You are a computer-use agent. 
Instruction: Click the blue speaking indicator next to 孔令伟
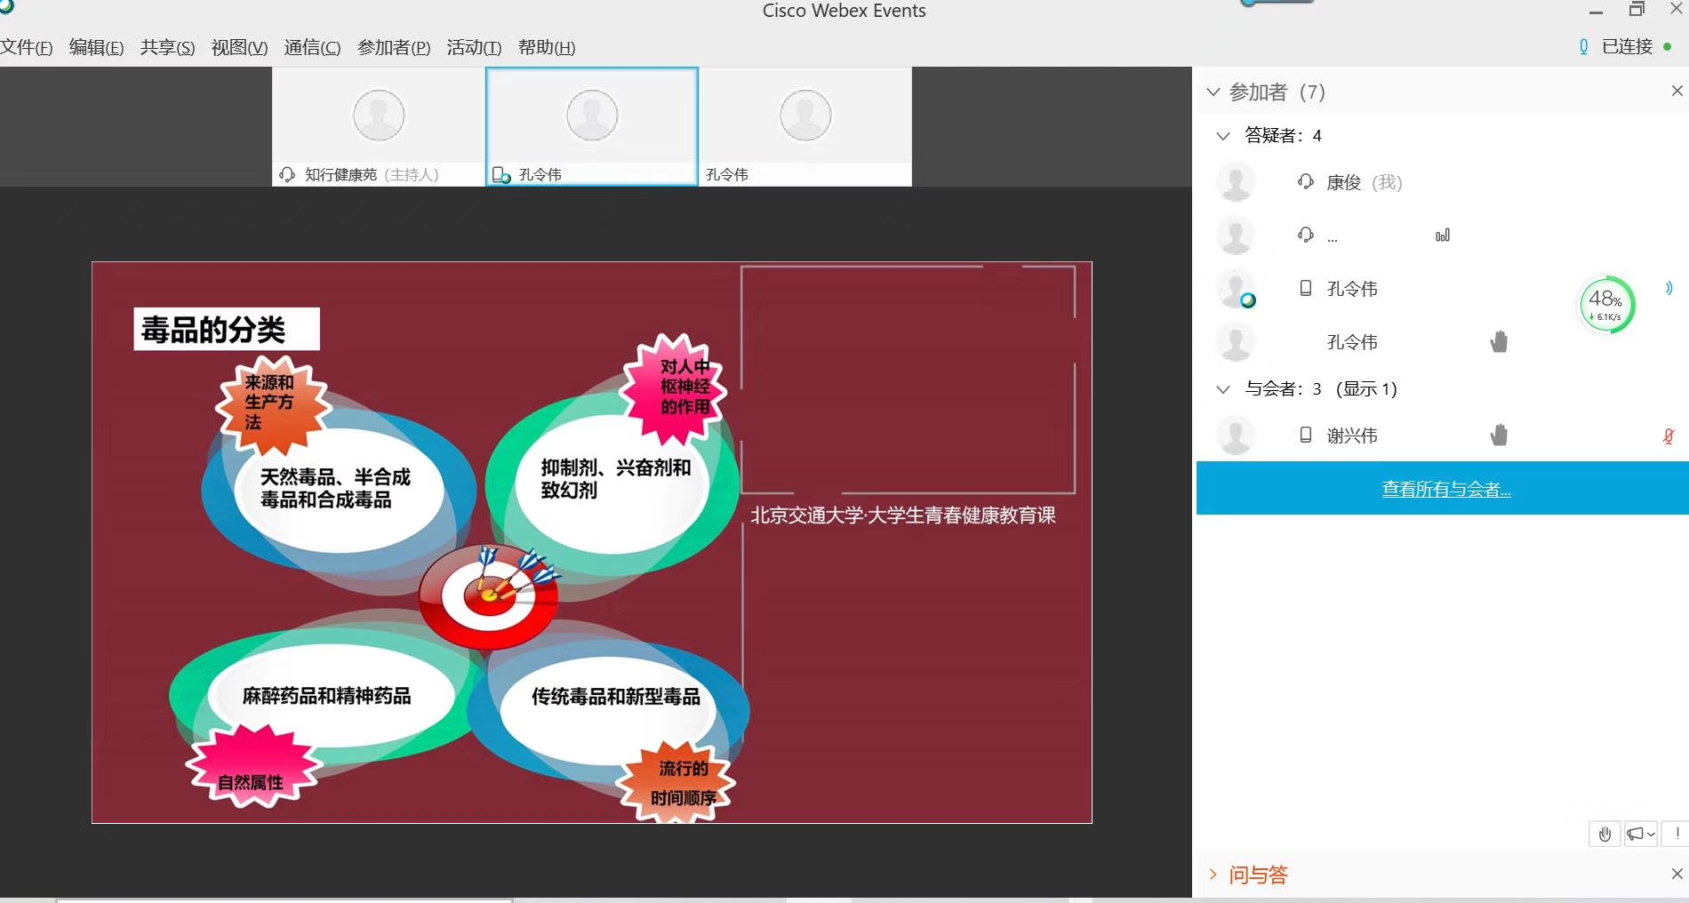coord(1669,288)
